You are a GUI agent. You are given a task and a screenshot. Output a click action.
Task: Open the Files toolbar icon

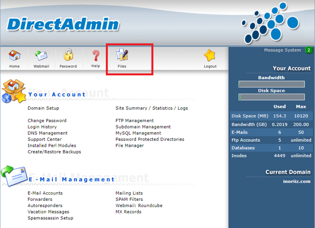click(x=122, y=55)
